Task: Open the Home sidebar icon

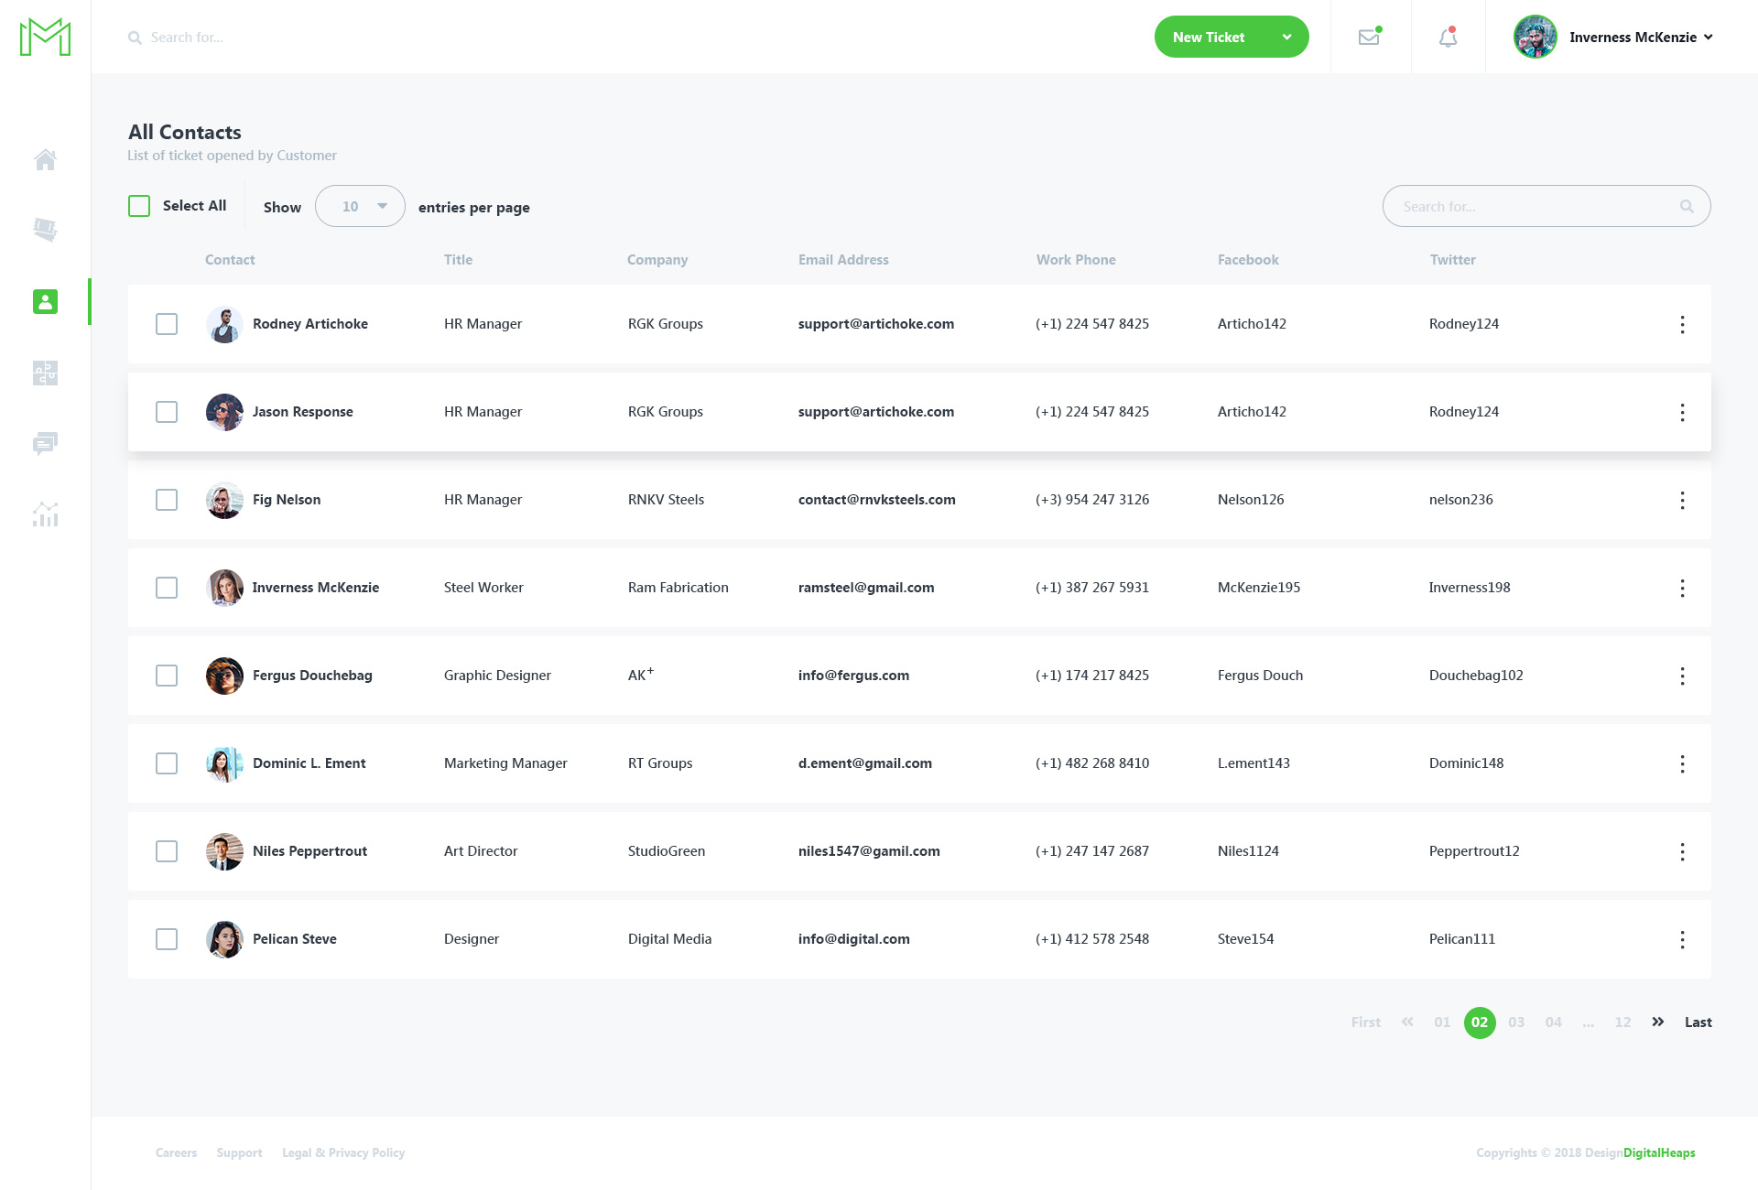Action: (x=46, y=159)
